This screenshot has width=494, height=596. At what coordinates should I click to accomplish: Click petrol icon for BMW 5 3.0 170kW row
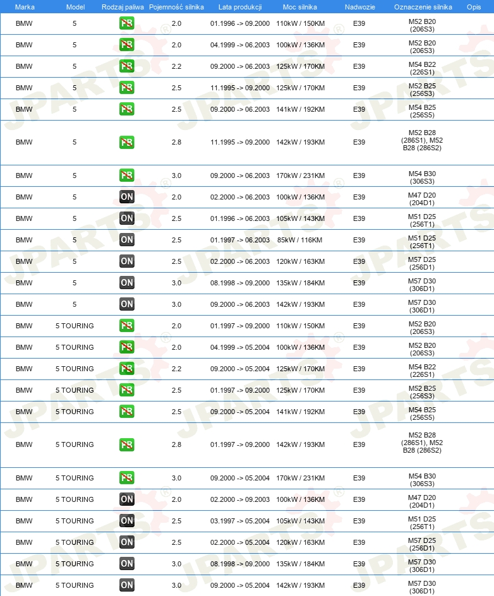pyautogui.click(x=126, y=176)
